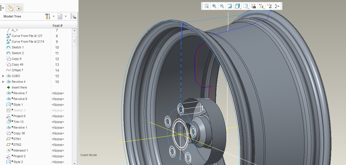Select the Revolve 1 feature
This screenshot has width=346, height=165.
(x=20, y=127)
